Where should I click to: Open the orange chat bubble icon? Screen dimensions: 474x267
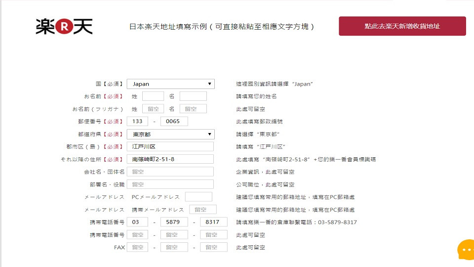(x=465, y=251)
